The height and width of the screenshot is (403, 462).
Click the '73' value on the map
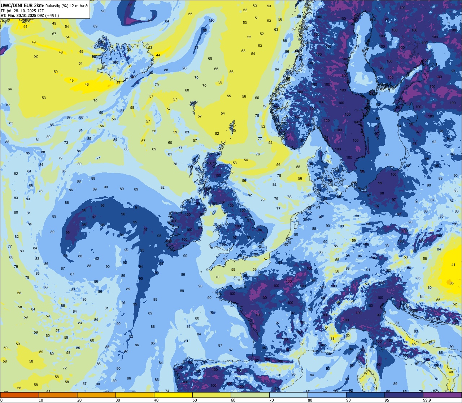66,142
